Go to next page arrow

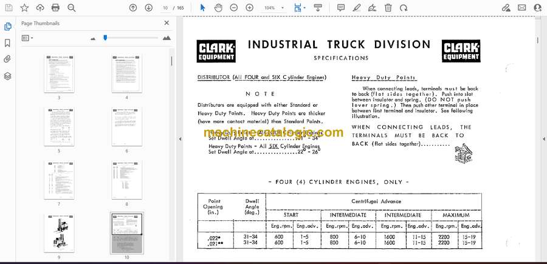coord(149,8)
